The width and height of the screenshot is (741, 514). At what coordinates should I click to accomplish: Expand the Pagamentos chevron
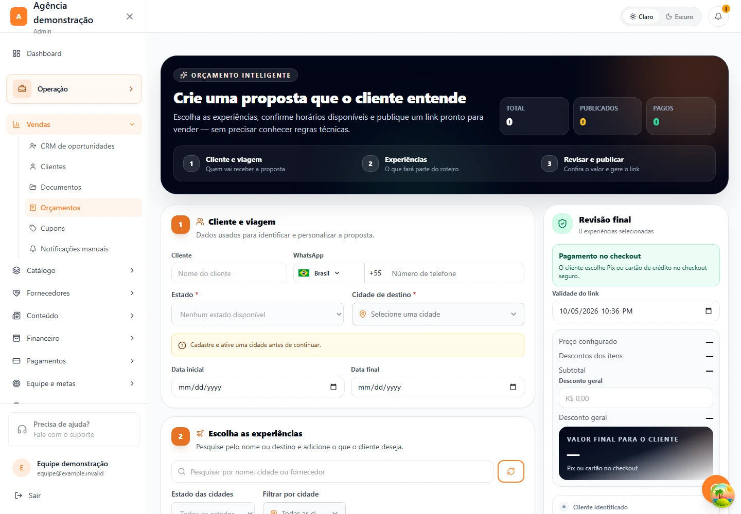(x=132, y=361)
